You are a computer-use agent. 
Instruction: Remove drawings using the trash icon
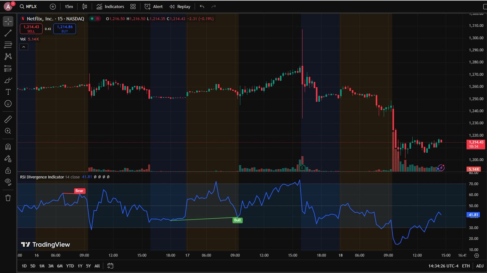pos(8,198)
